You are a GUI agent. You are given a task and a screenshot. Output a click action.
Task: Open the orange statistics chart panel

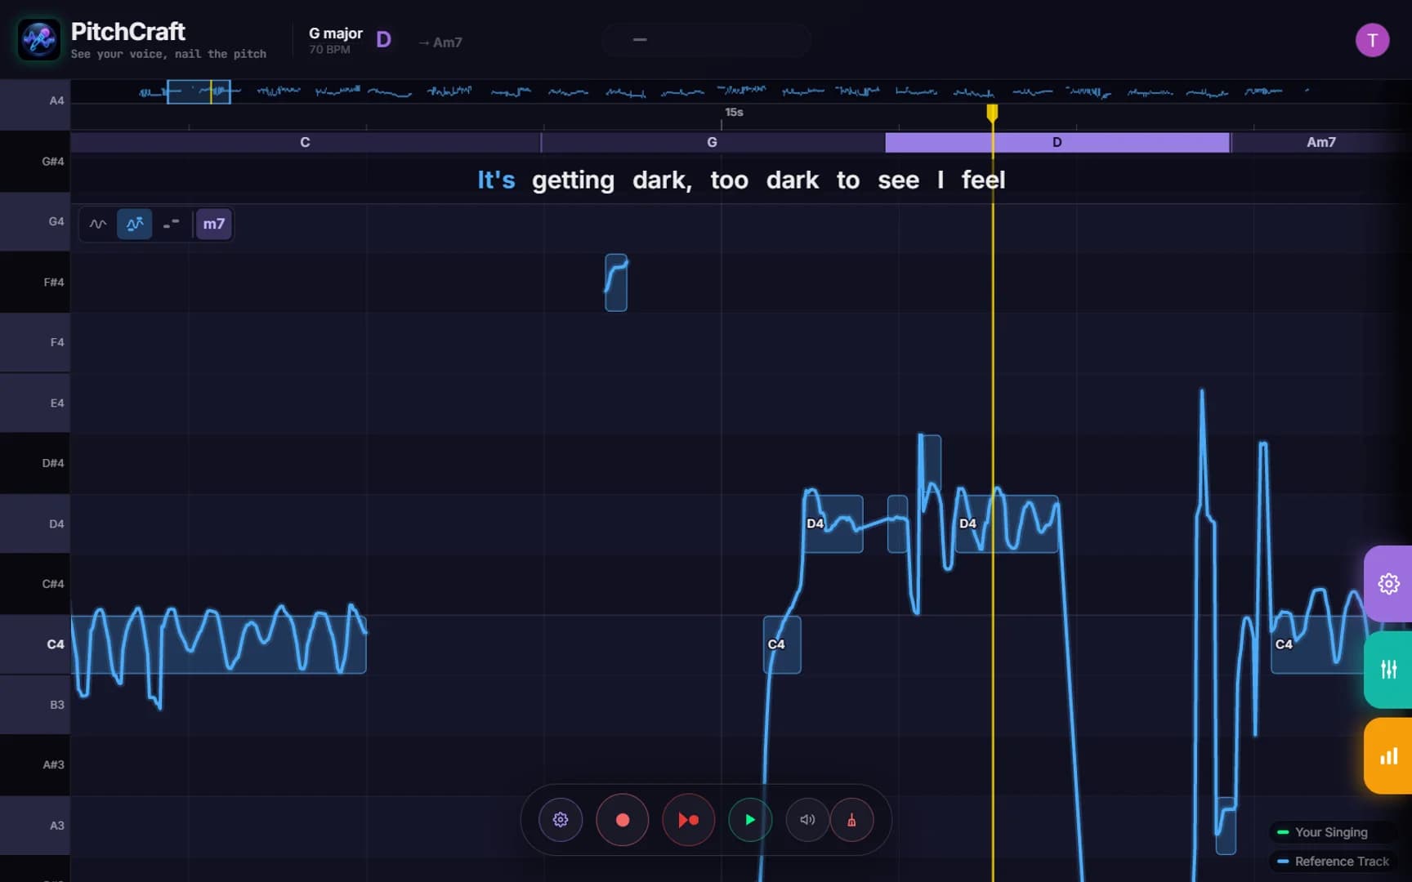pos(1388,756)
